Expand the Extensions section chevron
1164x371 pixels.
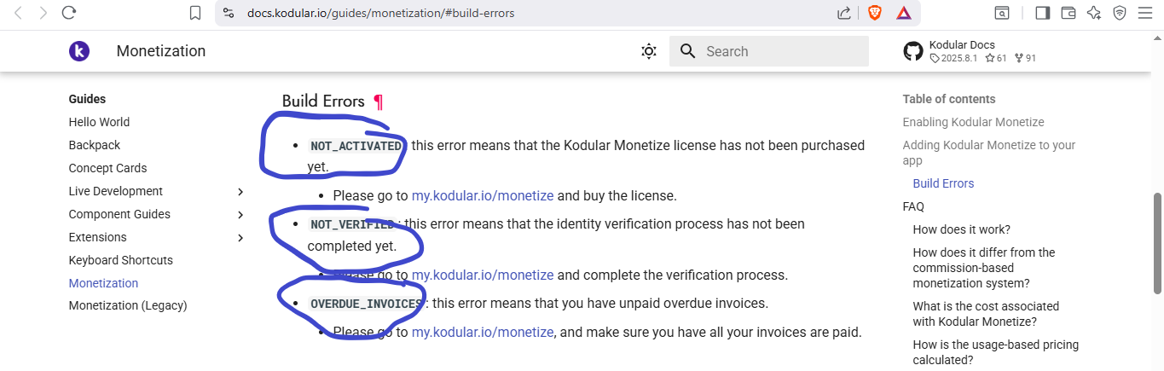pyautogui.click(x=240, y=238)
